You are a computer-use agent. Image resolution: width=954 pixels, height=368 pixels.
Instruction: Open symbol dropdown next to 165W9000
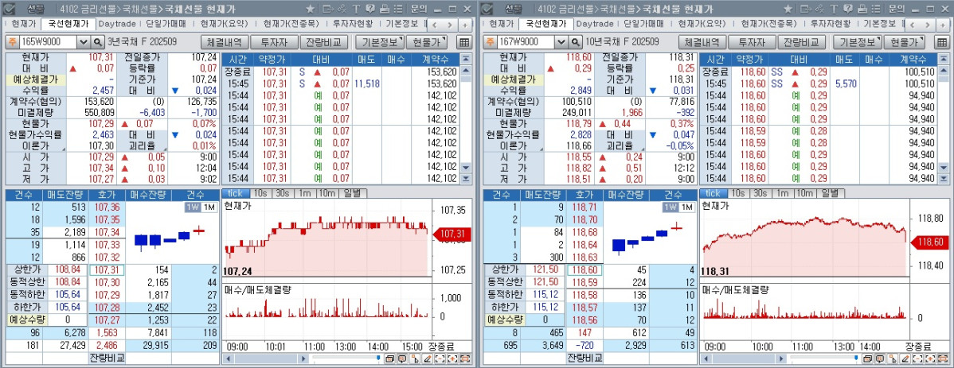84,42
